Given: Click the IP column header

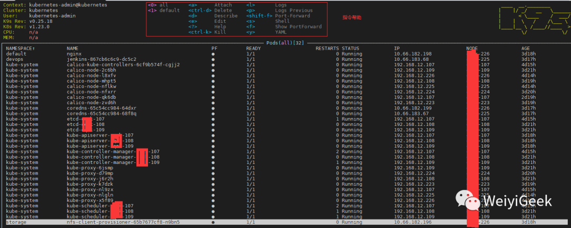Looking at the screenshot, I should pyautogui.click(x=397, y=49).
